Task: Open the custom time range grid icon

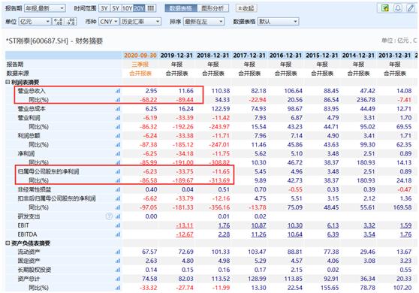Action: [150, 8]
